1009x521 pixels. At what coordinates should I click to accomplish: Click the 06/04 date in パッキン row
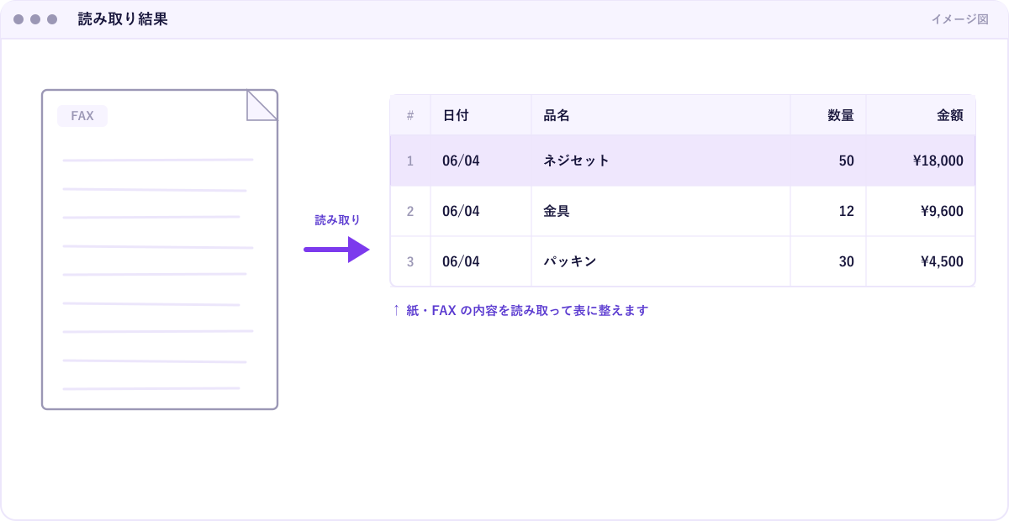tap(481, 261)
